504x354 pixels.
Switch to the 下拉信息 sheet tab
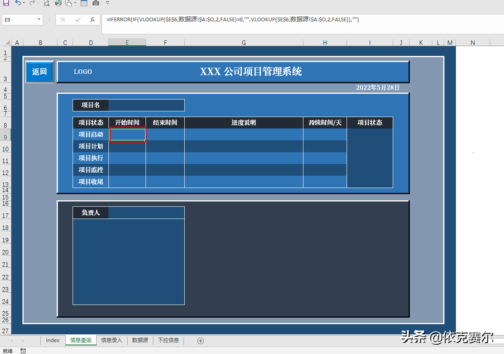(x=168, y=340)
